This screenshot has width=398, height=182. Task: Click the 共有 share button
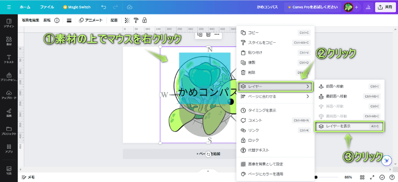point(385,7)
